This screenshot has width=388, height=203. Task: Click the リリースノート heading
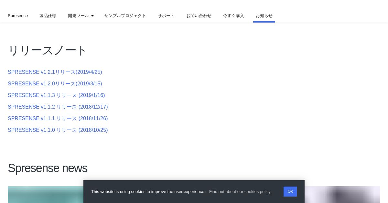[47, 51]
